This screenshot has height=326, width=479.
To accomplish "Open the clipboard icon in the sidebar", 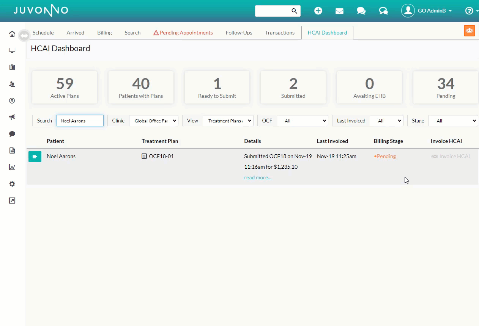I will click(x=12, y=67).
